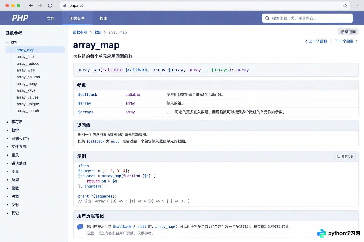Image resolution: width=364 pixels, height=242 pixels.
Task: Open array_values in the sidebar
Action: (x=28, y=97)
